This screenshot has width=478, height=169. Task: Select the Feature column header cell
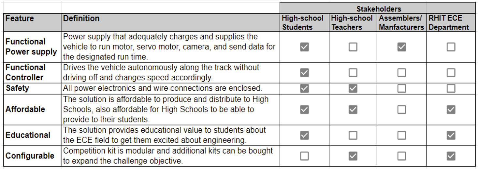pyautogui.click(x=33, y=22)
